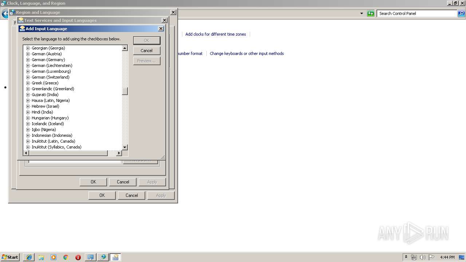Select Igbo (Nigeria) entry
Image resolution: width=466 pixels, height=262 pixels.
coord(44,130)
